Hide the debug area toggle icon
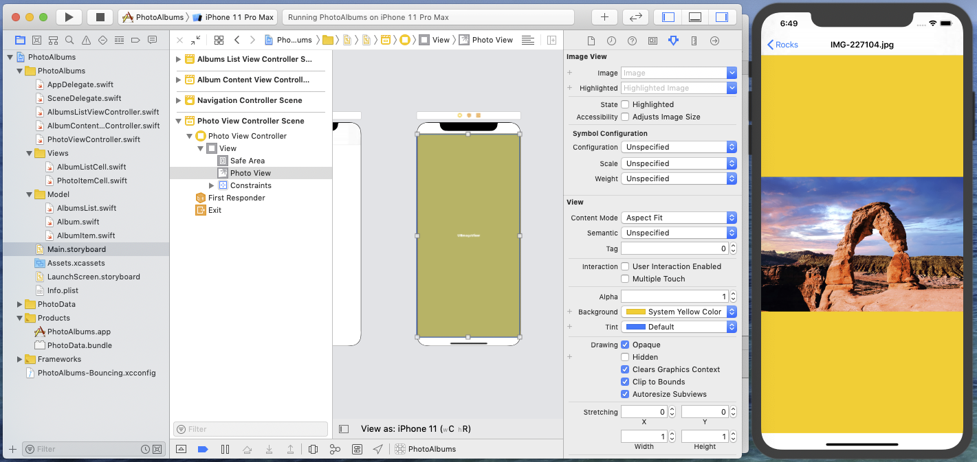This screenshot has width=977, height=462. pos(181,449)
